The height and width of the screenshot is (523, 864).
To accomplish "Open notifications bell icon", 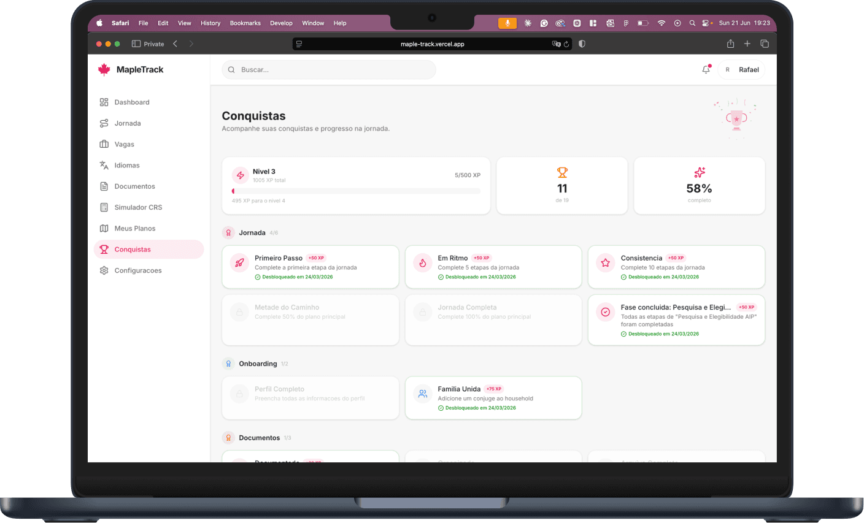I will [706, 69].
